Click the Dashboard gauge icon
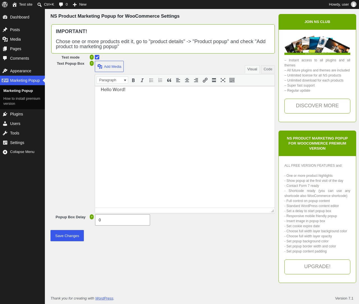 coord(5,17)
